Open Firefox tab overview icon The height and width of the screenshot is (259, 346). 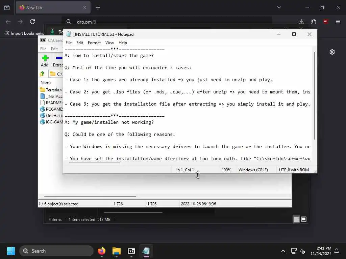tap(7, 7)
